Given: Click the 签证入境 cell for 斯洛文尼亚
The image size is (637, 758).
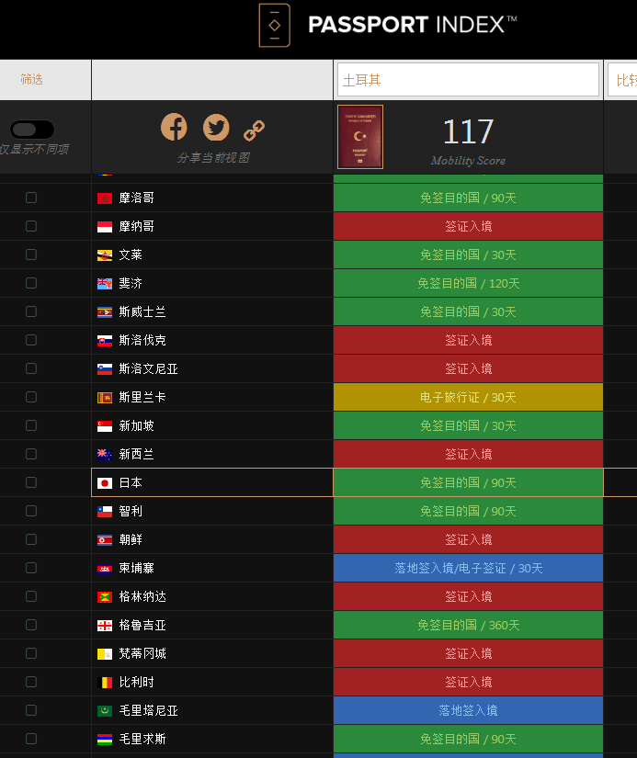Looking at the screenshot, I should tap(468, 368).
